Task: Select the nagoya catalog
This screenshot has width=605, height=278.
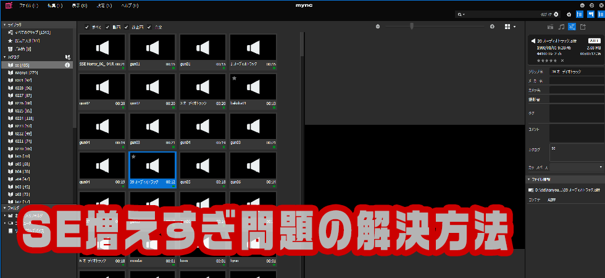Action: 36,73
